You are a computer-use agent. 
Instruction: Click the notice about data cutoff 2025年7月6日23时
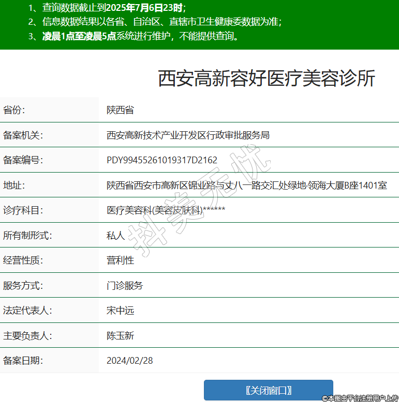pyautogui.click(x=107, y=8)
